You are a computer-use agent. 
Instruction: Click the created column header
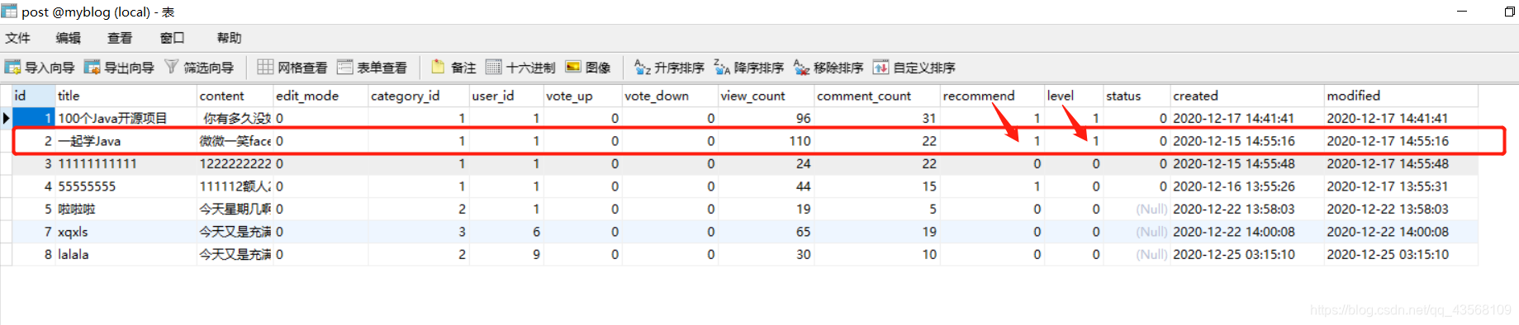coord(1247,96)
